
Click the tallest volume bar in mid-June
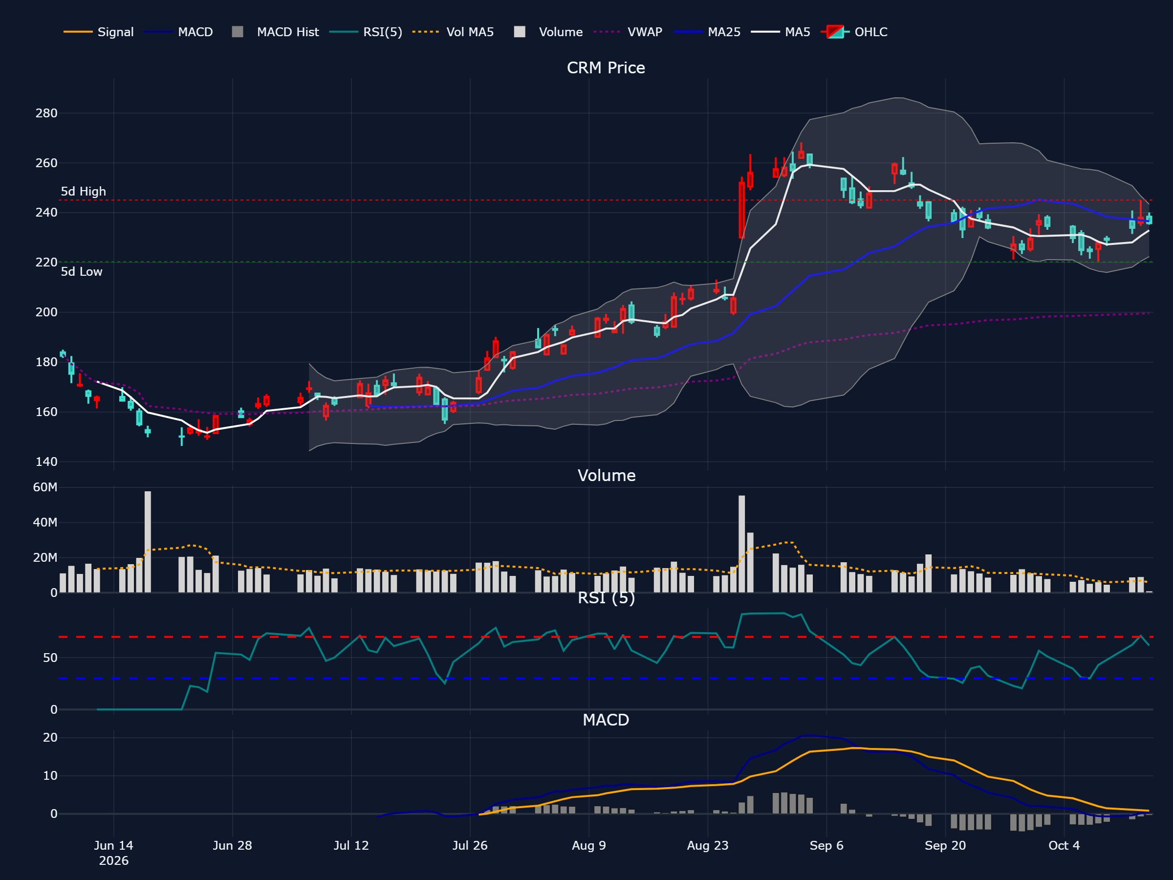pyautogui.click(x=148, y=542)
